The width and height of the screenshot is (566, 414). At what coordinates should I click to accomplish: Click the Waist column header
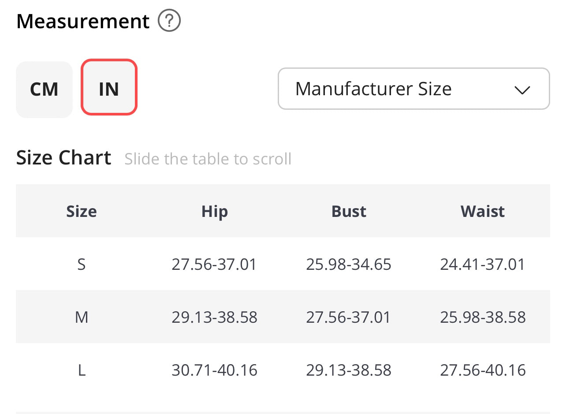[483, 212]
